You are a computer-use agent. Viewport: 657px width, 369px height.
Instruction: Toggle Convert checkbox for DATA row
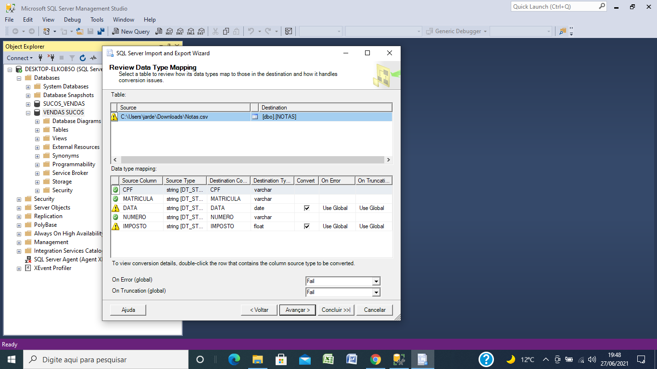click(307, 208)
